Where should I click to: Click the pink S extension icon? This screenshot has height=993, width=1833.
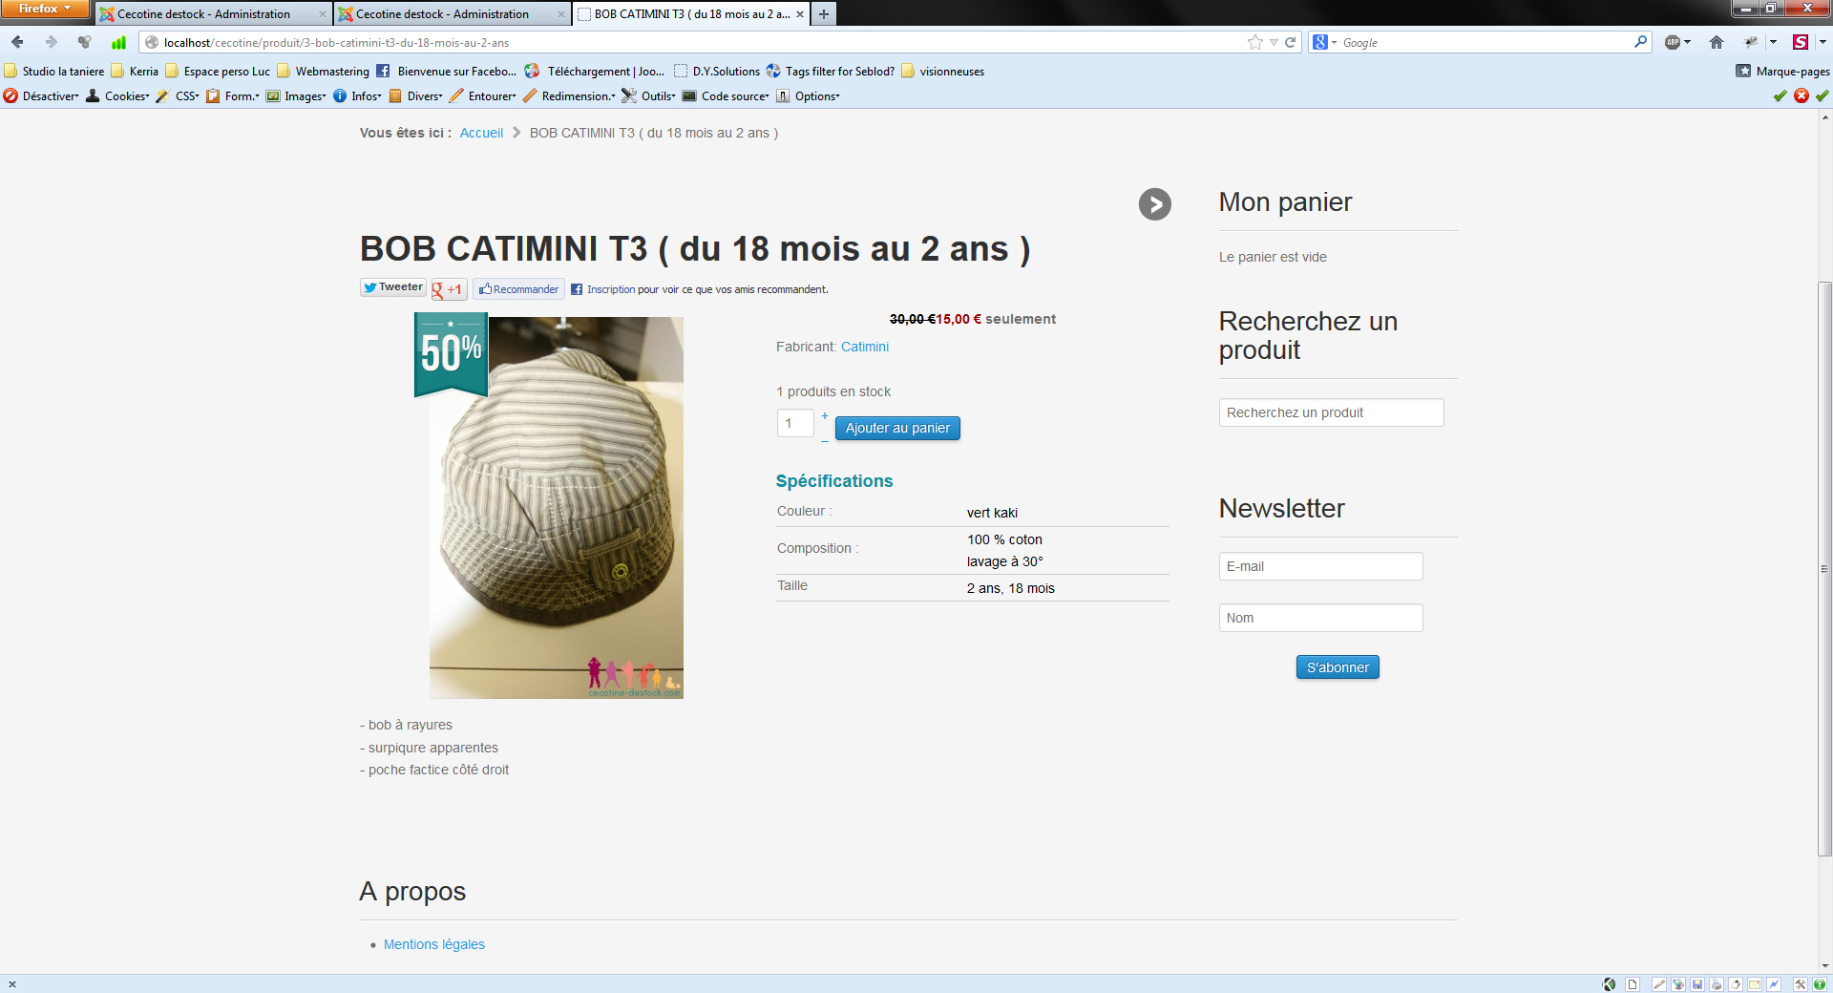pos(1801,42)
